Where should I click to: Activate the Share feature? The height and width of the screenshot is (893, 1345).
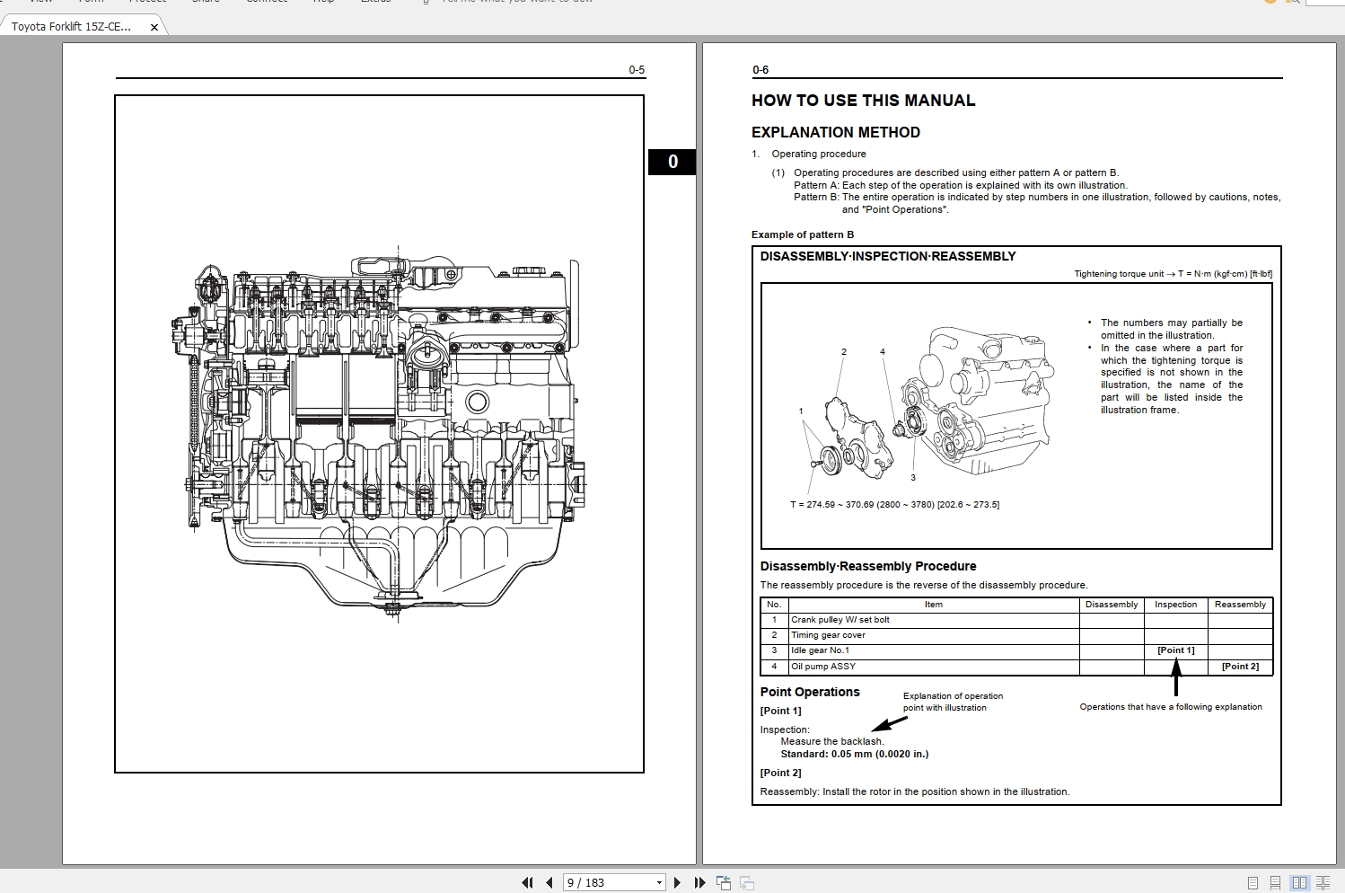point(206,2)
